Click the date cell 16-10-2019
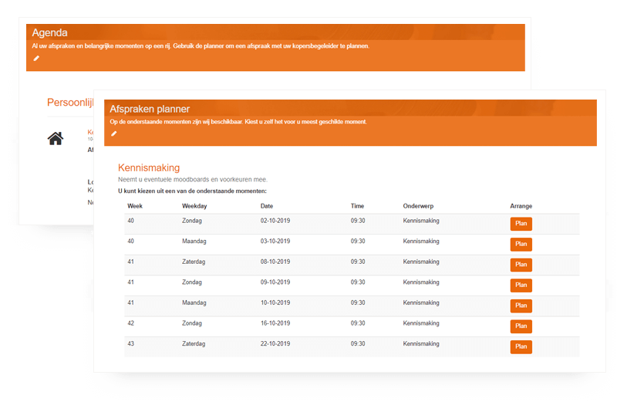 click(x=275, y=323)
